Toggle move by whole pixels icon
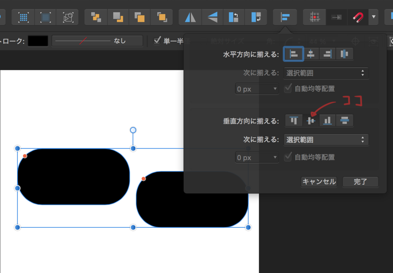The width and height of the screenshot is (393, 273). click(336, 17)
